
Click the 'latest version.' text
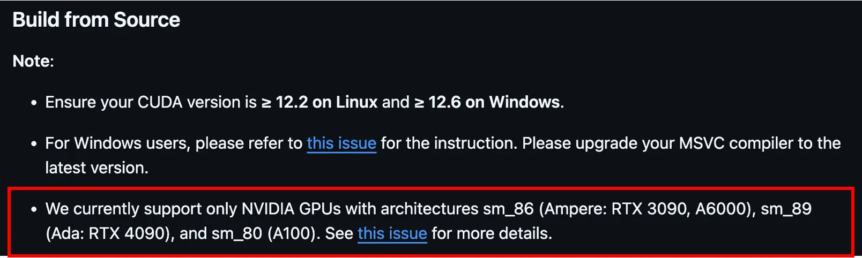tap(96, 168)
